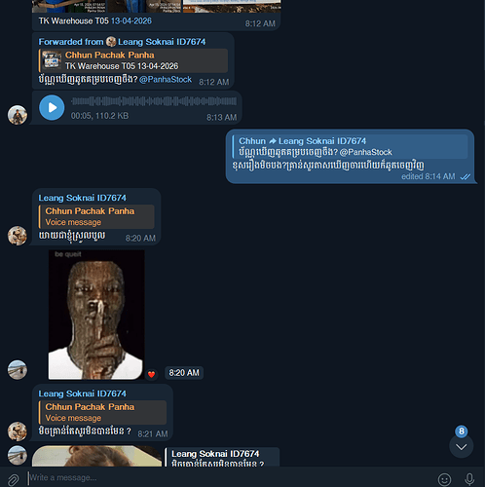Jump to quoted reply in outgoing blue bubble
Viewport: 485px width, 487px height.
pyautogui.click(x=350, y=146)
